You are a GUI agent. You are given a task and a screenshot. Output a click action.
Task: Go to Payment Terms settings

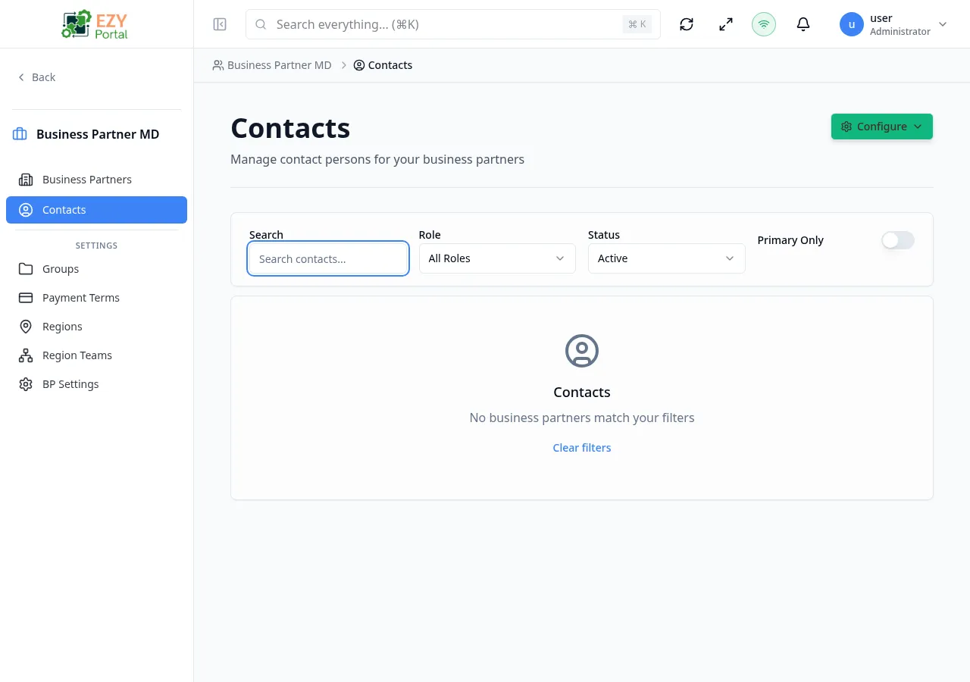click(x=80, y=297)
